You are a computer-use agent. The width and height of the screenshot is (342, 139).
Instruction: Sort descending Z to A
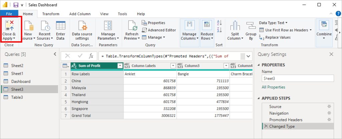(219, 30)
